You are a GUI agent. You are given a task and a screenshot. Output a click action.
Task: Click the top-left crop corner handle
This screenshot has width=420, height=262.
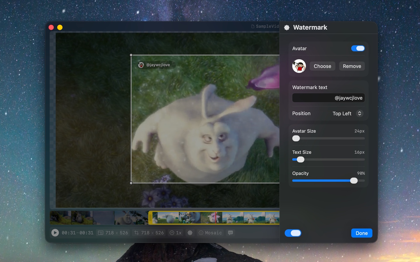point(131,55)
